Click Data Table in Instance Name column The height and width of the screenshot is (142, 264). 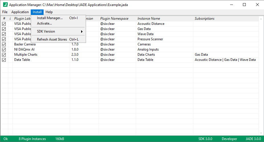(x=145, y=60)
